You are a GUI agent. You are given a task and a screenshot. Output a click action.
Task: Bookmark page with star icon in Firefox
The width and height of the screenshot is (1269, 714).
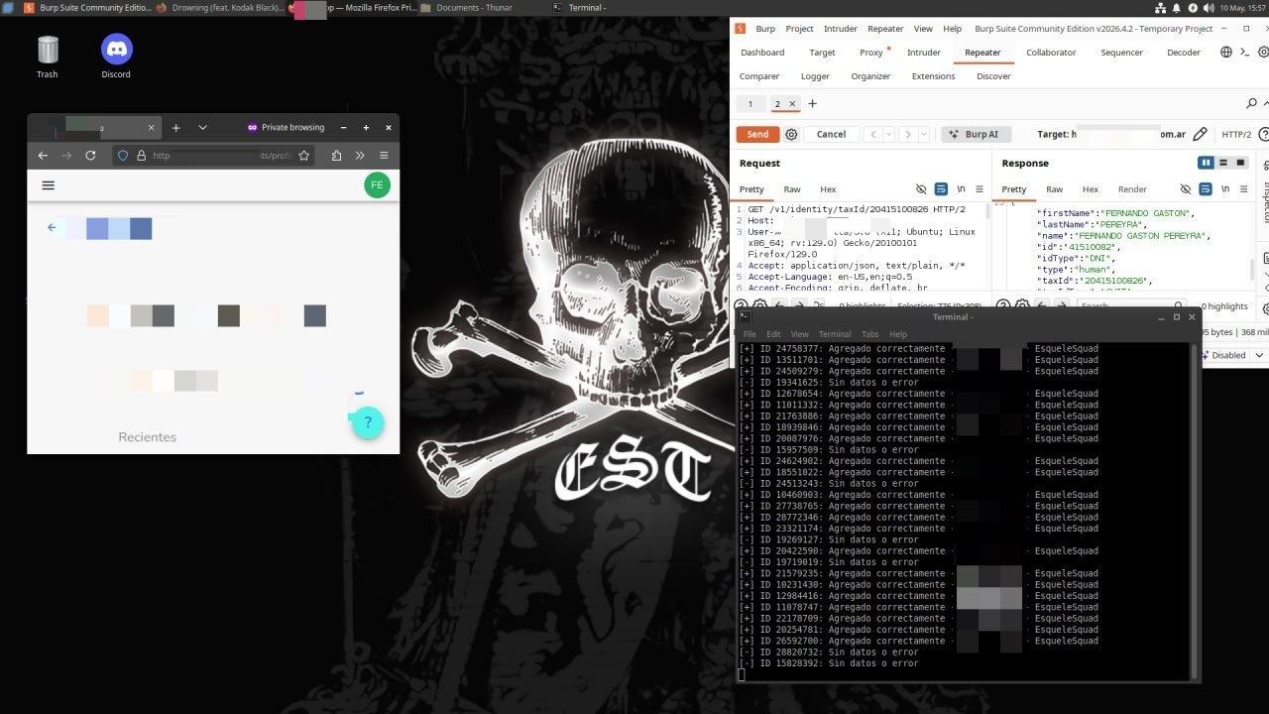304,155
